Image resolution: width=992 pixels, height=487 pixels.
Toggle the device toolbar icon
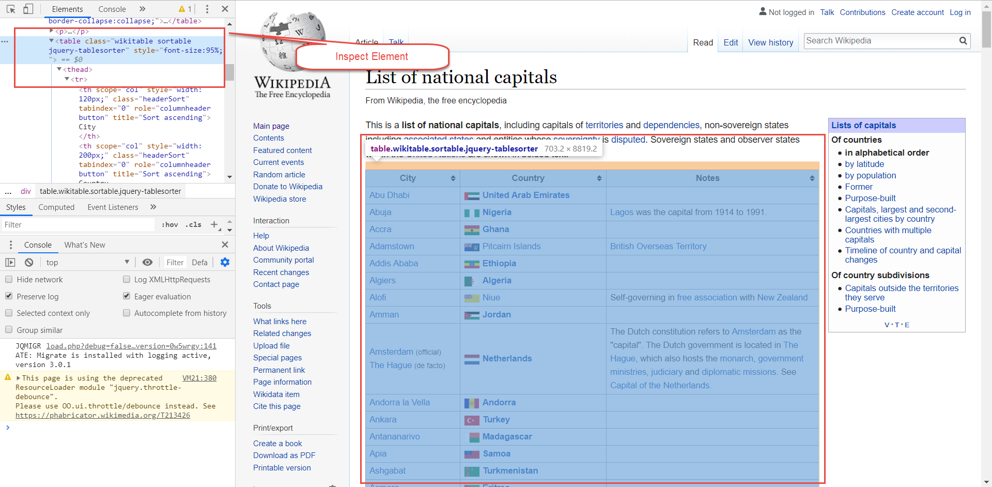(x=28, y=9)
